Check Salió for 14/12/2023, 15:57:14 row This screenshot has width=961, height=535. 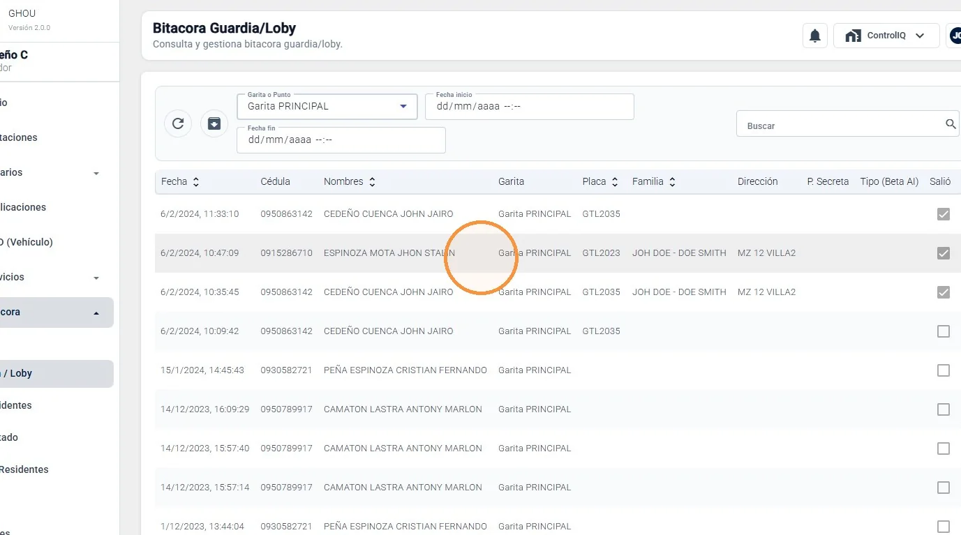pos(944,488)
